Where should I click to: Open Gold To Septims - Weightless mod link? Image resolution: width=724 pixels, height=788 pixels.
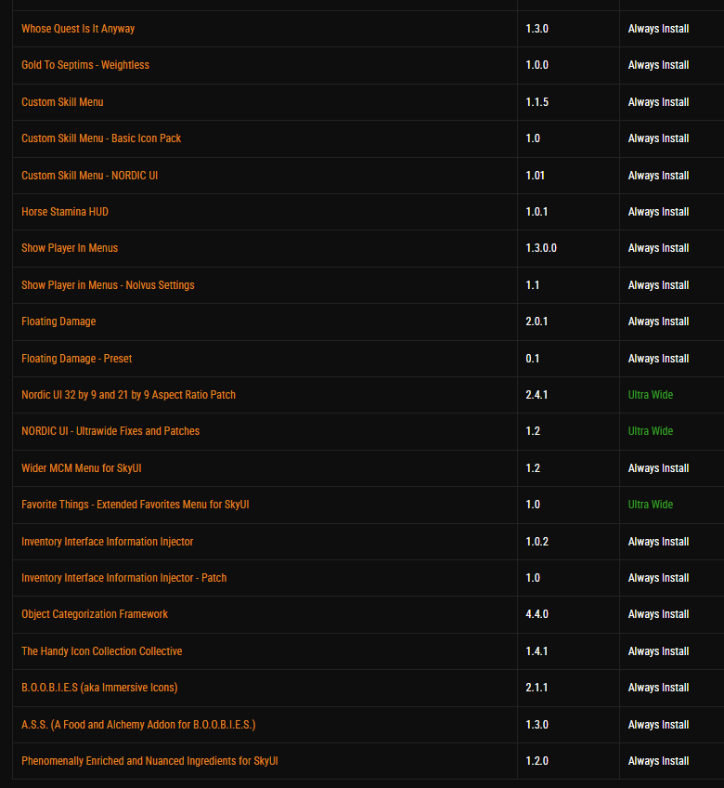pos(85,65)
